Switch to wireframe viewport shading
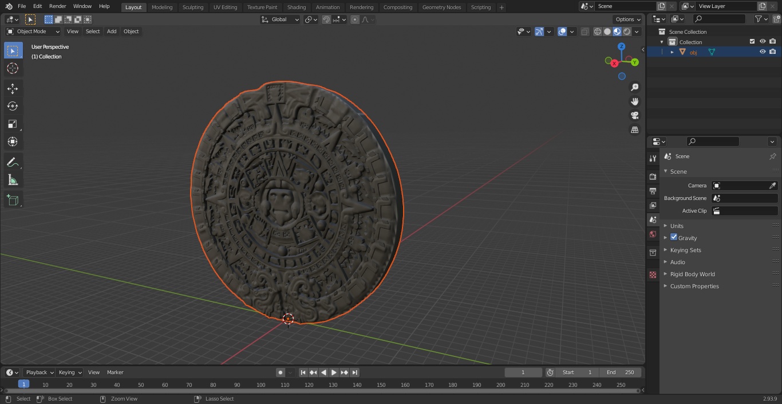 tap(598, 32)
